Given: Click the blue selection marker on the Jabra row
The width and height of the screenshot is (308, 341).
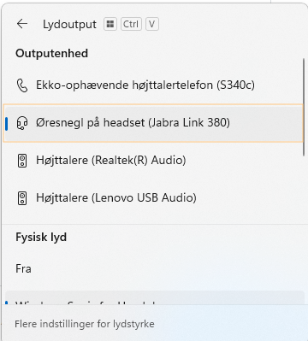Looking at the screenshot, I should pyautogui.click(x=6, y=123).
